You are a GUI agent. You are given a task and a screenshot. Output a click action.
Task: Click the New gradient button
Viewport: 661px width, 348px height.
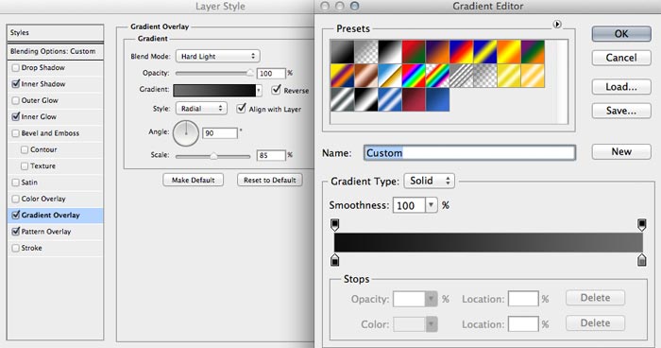621,151
